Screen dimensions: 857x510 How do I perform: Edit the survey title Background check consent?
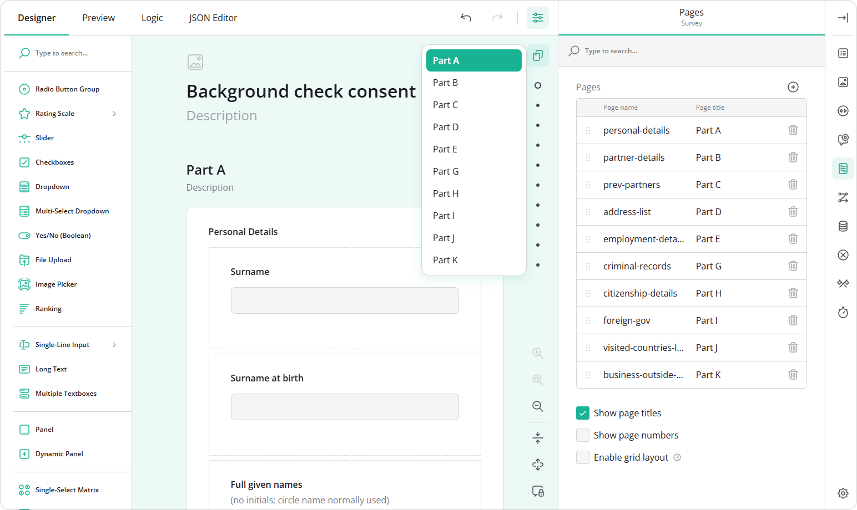point(301,91)
